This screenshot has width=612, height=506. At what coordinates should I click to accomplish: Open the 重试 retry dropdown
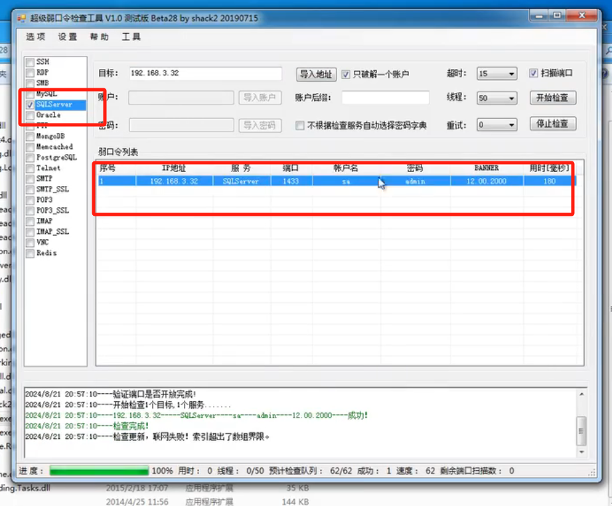(497, 125)
